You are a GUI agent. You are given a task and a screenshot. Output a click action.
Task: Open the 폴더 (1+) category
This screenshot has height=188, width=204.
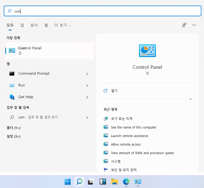[x=14, y=128]
